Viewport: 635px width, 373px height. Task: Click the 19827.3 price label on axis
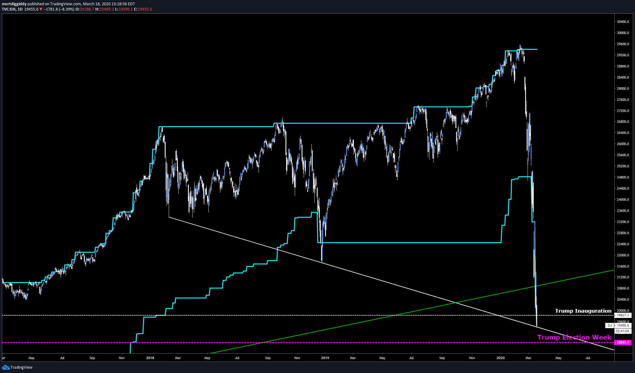pos(623,315)
